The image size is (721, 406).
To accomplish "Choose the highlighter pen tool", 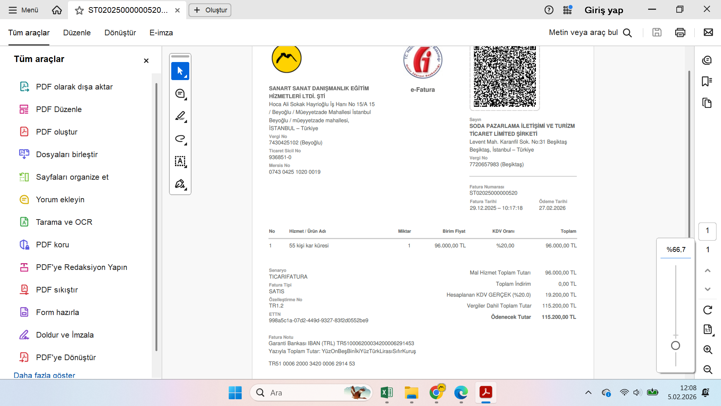I will point(180,116).
